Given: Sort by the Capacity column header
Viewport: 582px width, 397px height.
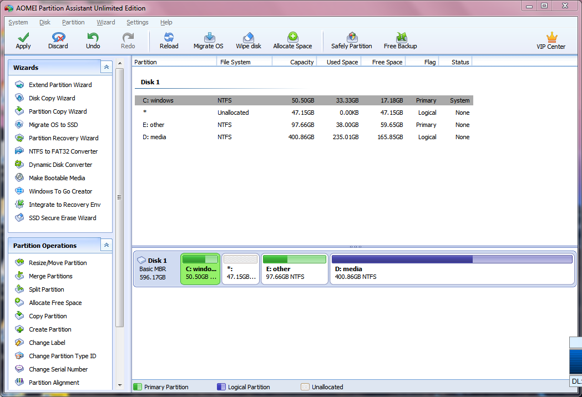Looking at the screenshot, I should click(295, 62).
